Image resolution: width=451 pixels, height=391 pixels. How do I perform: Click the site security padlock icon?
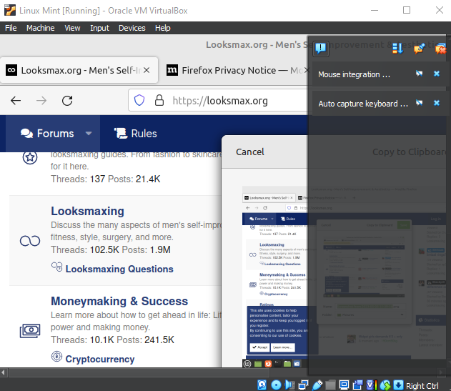coord(159,100)
